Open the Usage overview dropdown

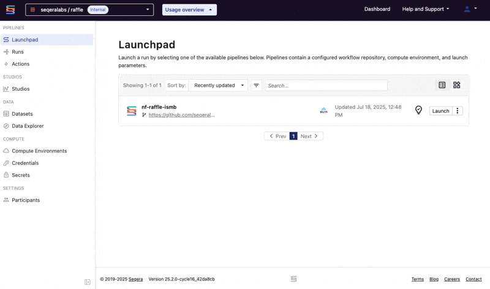[189, 10]
